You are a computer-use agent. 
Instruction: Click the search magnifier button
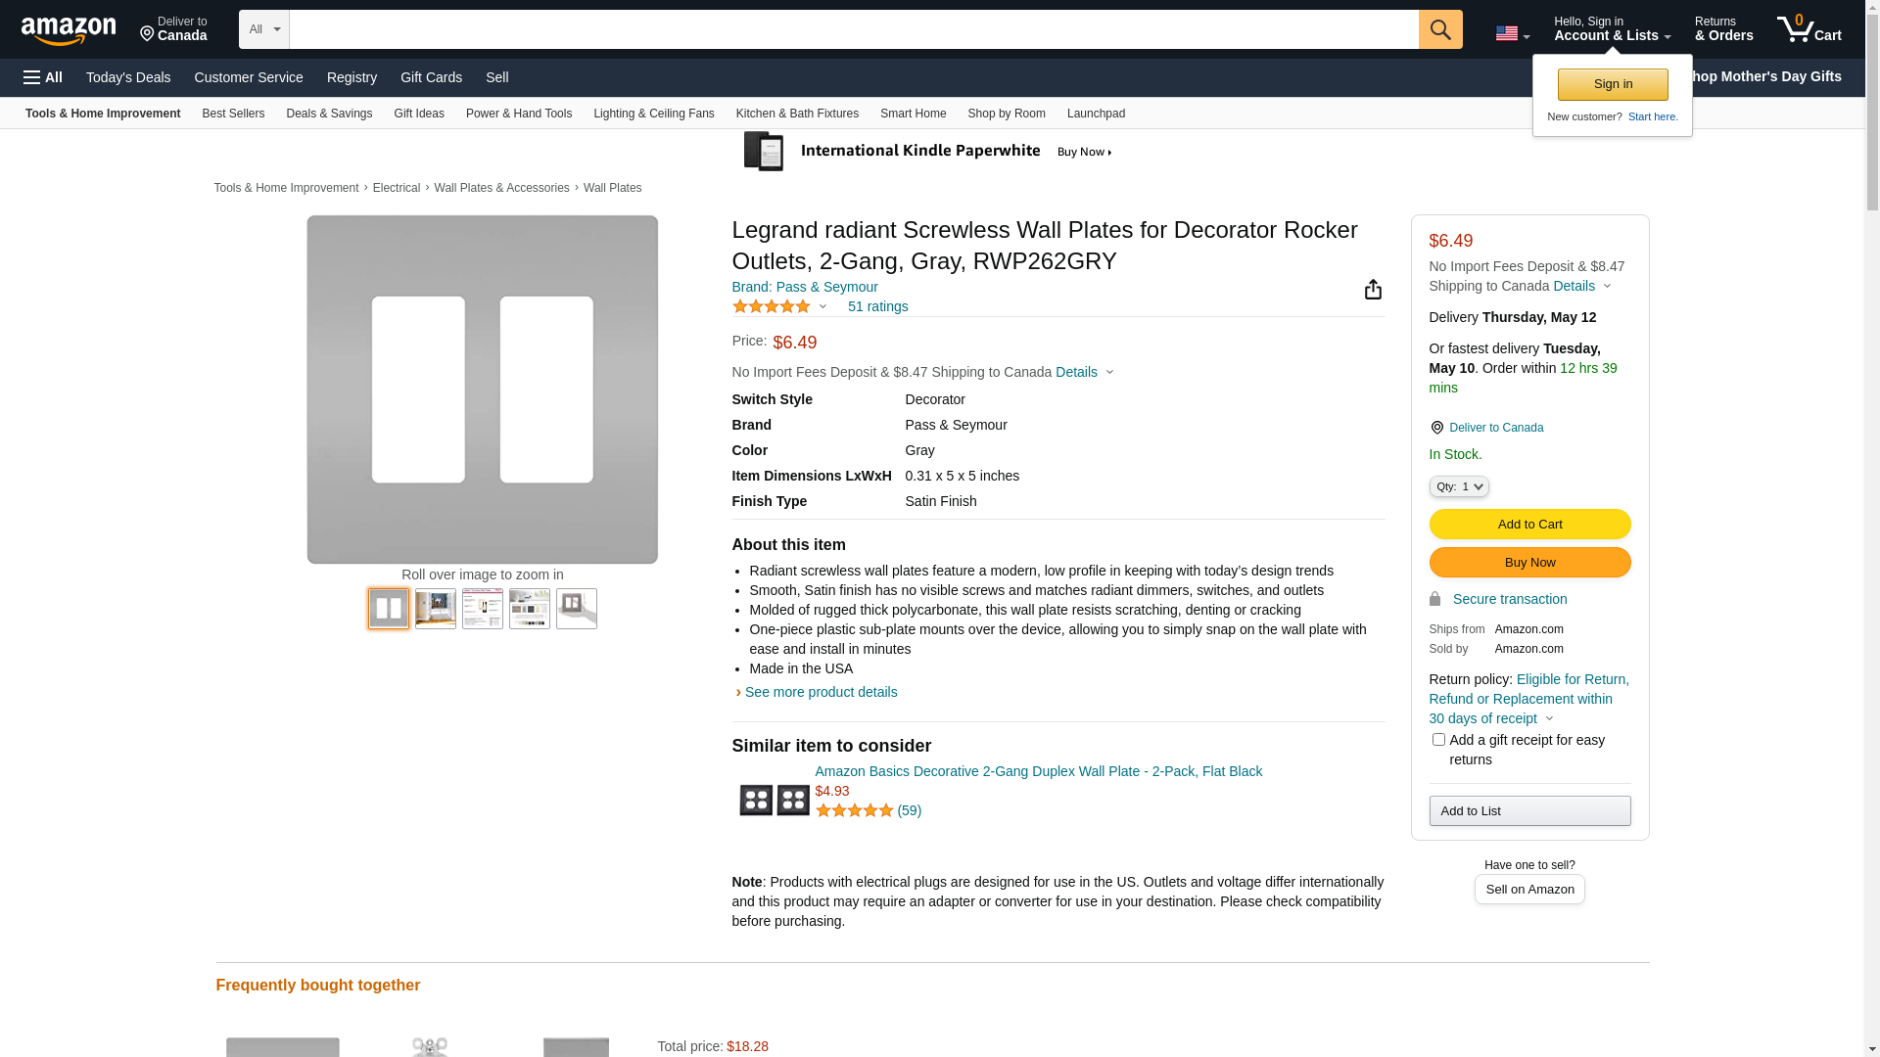1439,29
